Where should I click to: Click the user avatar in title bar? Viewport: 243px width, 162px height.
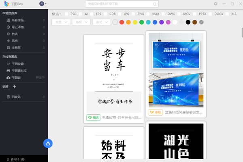[42, 4]
